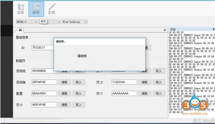Viewport: 215px width, 124px height.
Task: Click the 密钥高 field 20F84F4E
Action: coord(44,82)
